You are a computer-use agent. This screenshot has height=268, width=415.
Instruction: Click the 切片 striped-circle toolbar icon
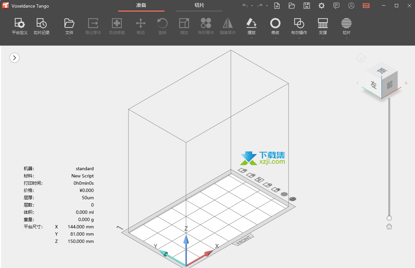[346, 26]
